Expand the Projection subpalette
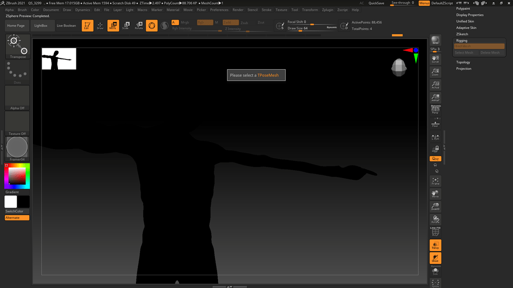This screenshot has width=513, height=288. coord(464,69)
